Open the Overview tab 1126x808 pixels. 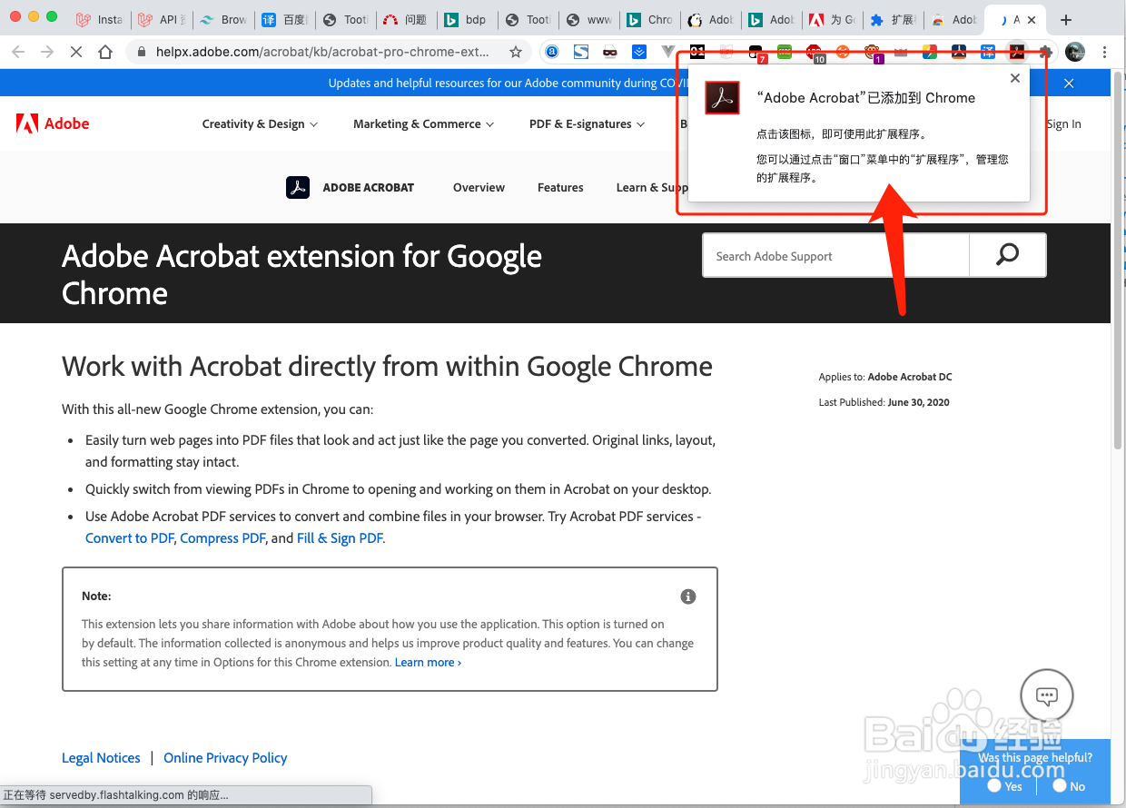pos(479,188)
